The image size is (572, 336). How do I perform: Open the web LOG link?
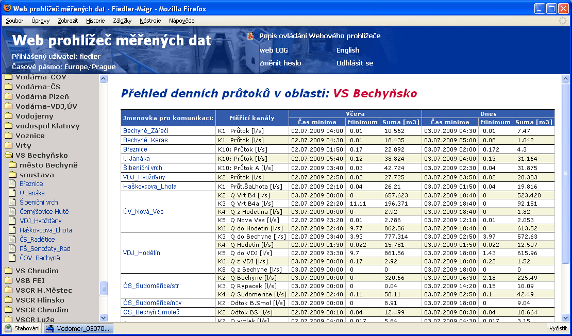coord(274,51)
